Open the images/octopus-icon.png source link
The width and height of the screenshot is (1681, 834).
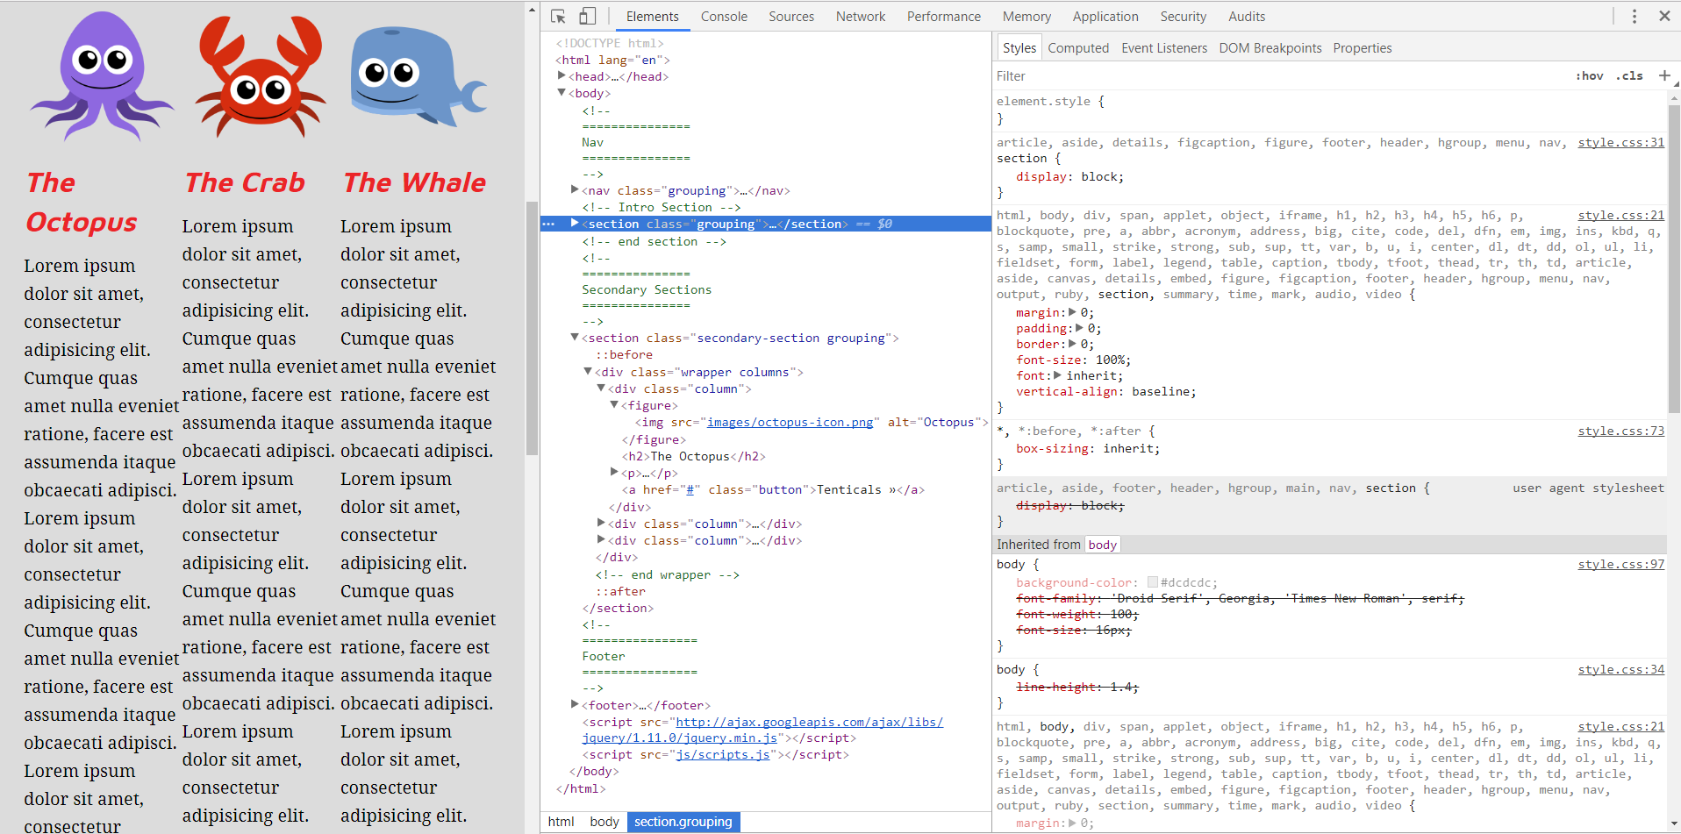pos(790,423)
